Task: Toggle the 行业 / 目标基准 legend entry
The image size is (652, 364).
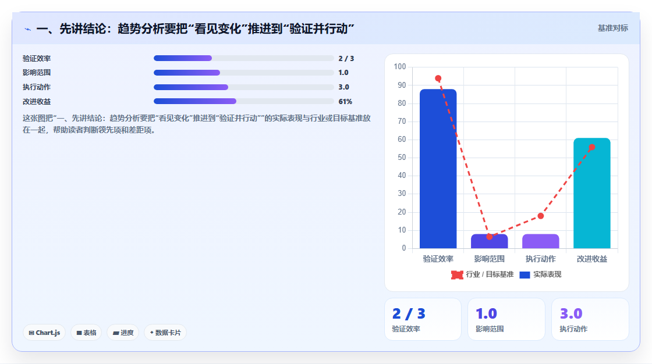Action: (x=483, y=274)
